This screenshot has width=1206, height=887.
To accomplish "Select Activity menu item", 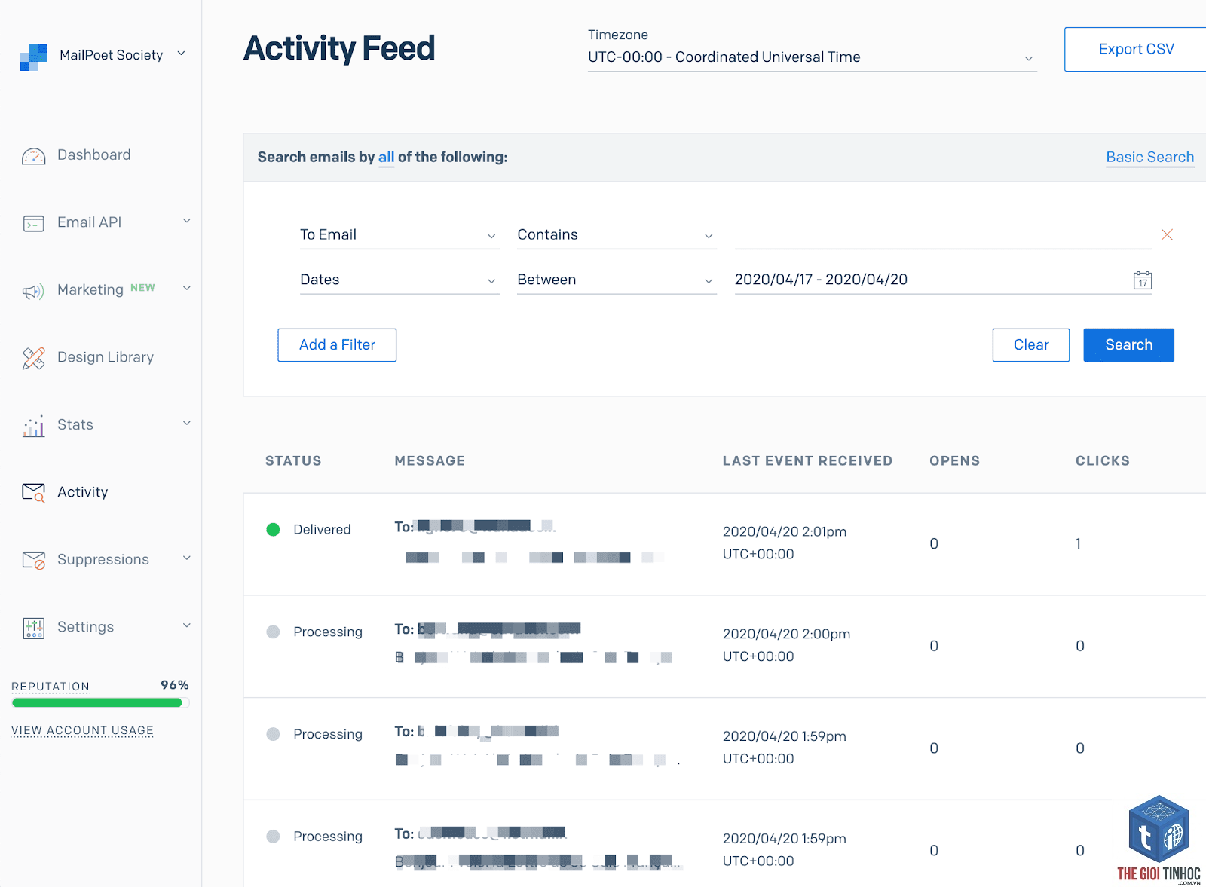I will [83, 492].
